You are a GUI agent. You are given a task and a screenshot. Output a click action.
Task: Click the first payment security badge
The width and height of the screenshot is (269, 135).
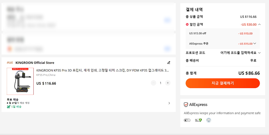187,120
